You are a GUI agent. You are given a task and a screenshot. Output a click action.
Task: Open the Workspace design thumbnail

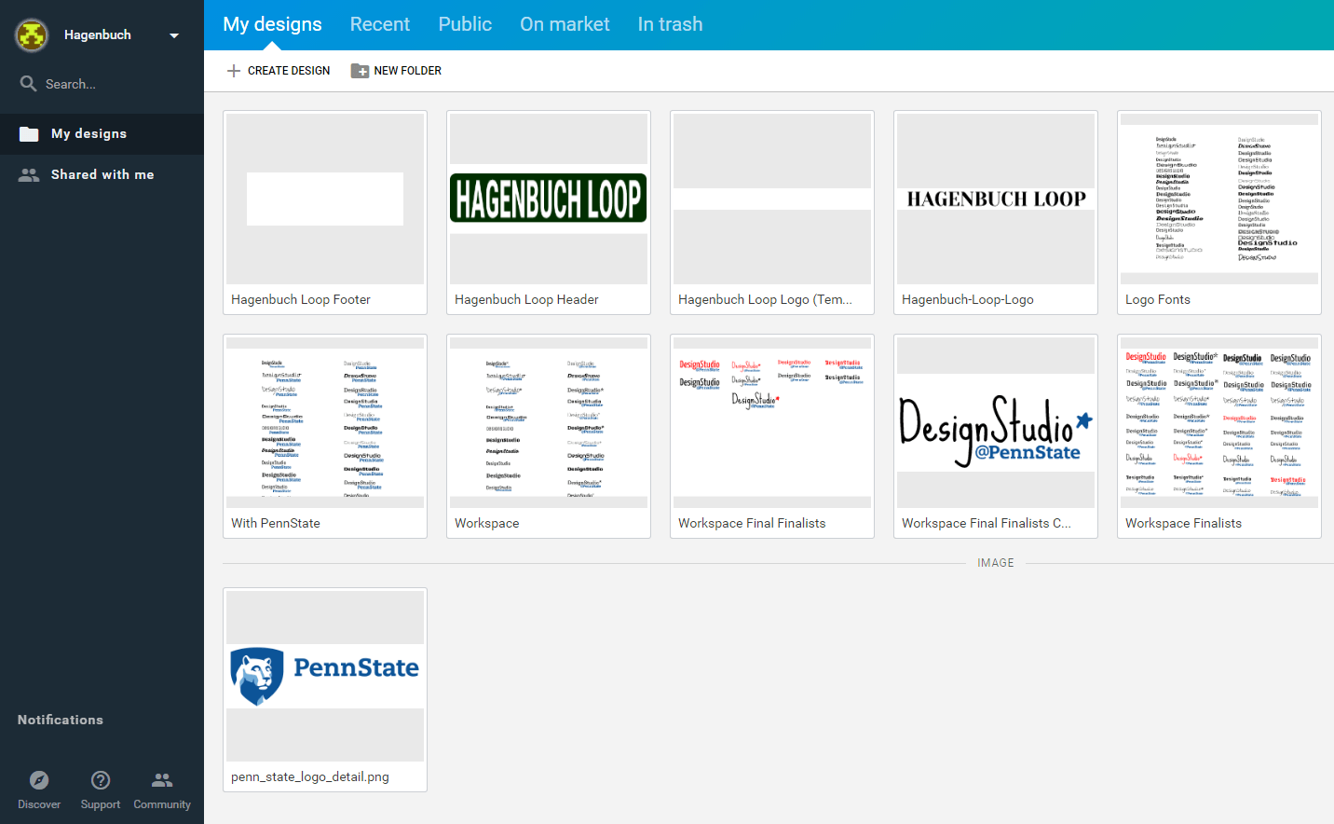click(x=549, y=422)
